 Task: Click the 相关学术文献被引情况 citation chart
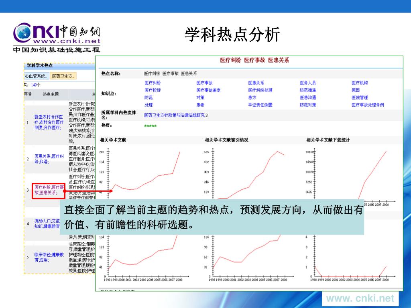[x=248, y=174]
